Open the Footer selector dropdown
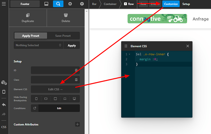The width and height of the screenshot is (211, 134). (25, 4)
